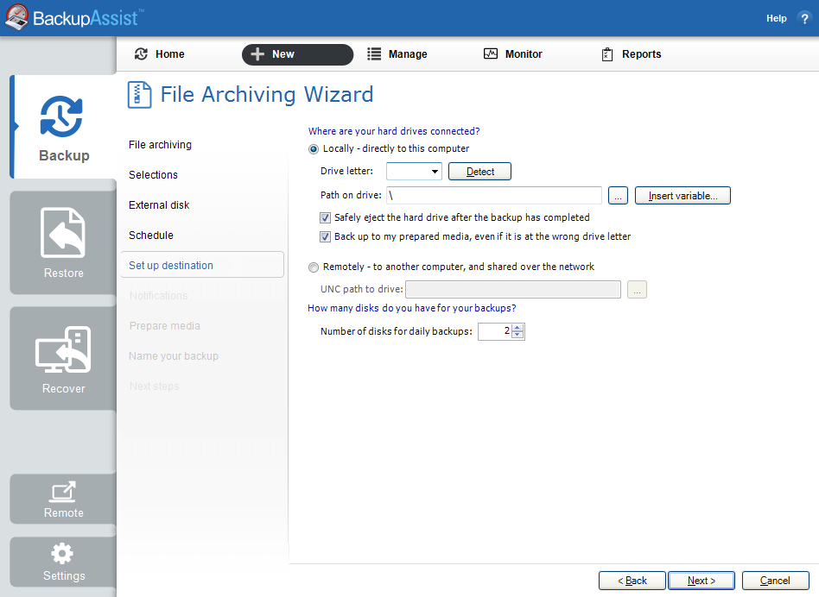Select Remotely - to another computer option

(314, 267)
